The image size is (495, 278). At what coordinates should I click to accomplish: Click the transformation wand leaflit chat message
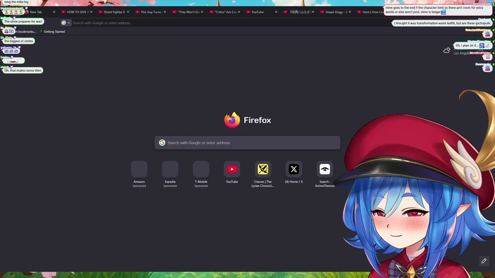pyautogui.click(x=442, y=23)
